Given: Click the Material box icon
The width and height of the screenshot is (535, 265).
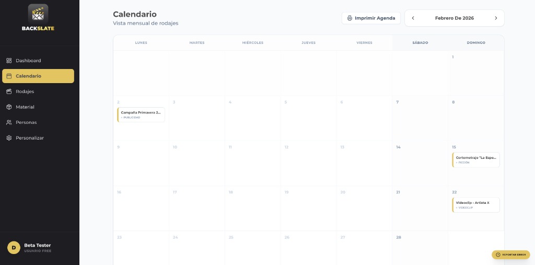Looking at the screenshot, I should [9, 107].
